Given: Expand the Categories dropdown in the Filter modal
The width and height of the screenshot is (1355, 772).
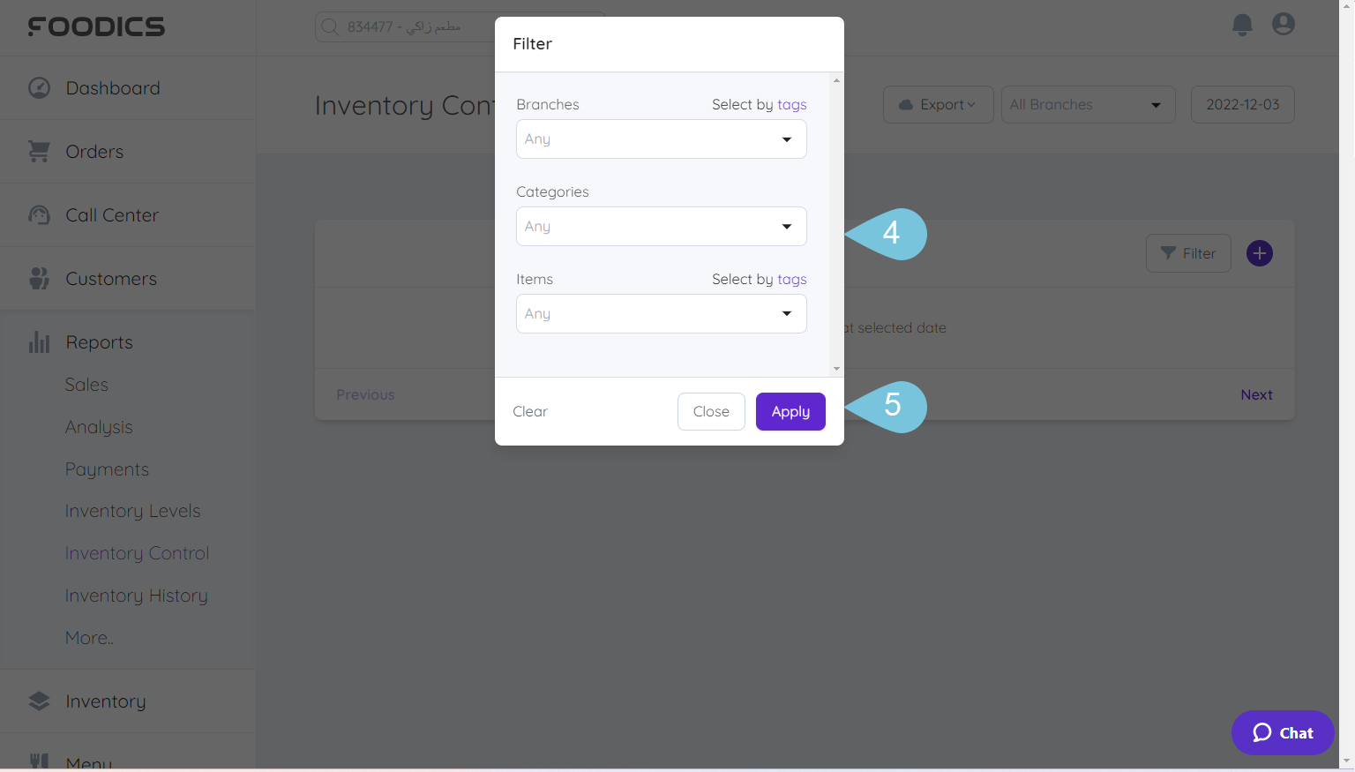Looking at the screenshot, I should (660, 226).
